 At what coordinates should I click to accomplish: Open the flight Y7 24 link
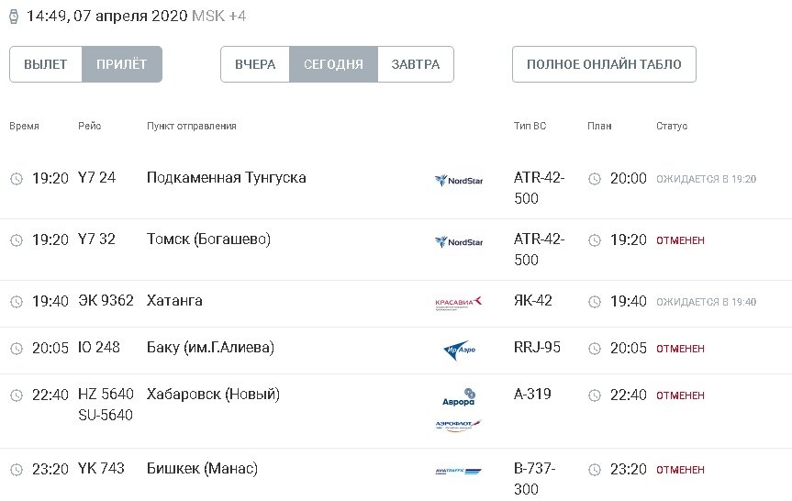click(x=97, y=178)
